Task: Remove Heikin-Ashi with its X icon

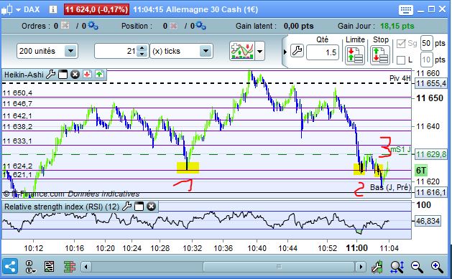Action: point(75,75)
